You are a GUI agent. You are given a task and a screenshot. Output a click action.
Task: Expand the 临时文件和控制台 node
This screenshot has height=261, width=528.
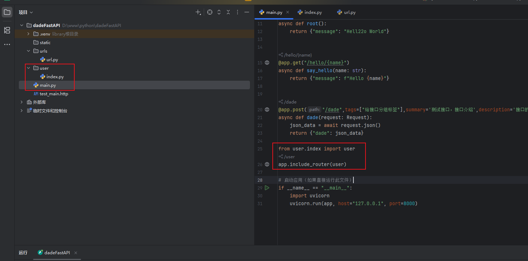click(x=22, y=111)
